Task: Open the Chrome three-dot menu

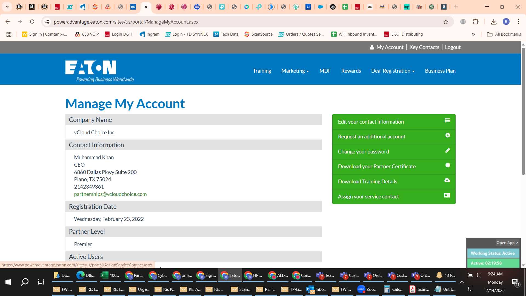Action: click(518, 22)
